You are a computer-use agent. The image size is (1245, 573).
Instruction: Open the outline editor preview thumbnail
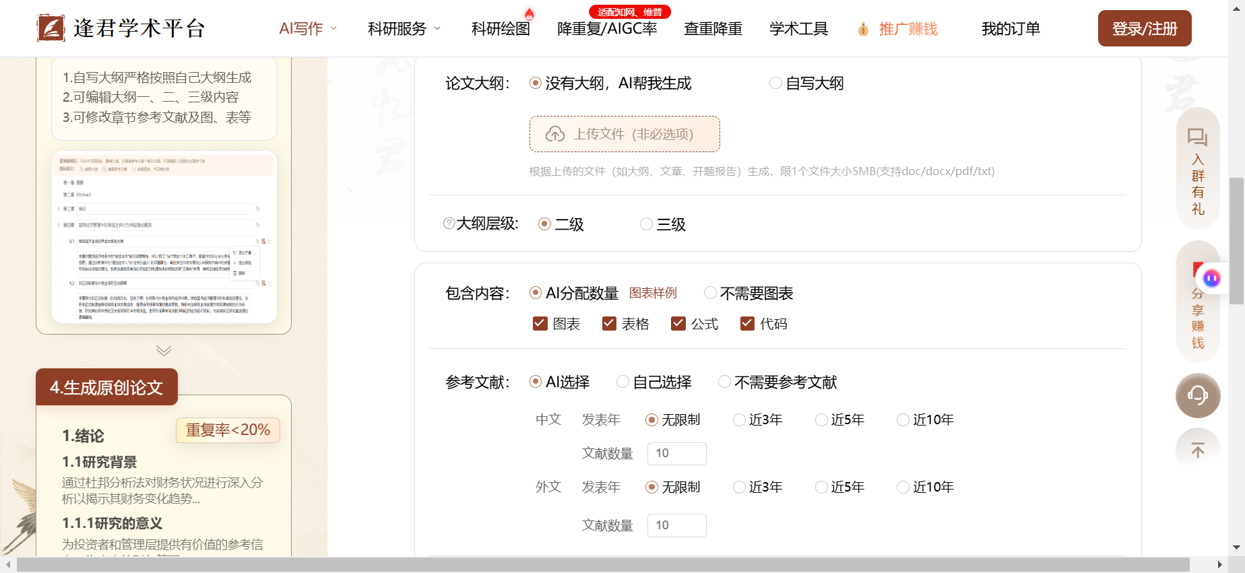click(164, 237)
